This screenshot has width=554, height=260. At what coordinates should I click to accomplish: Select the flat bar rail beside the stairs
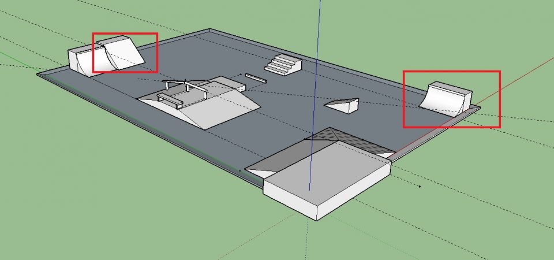(x=256, y=78)
